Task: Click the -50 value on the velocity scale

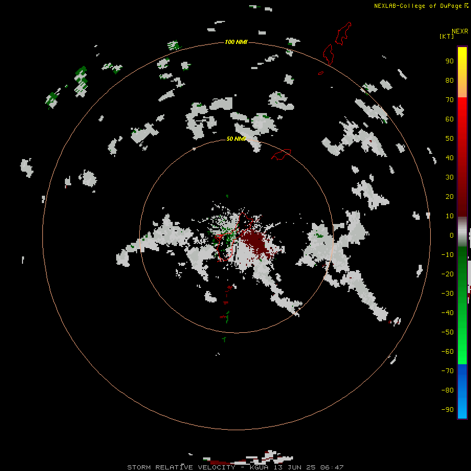Action: [447, 332]
